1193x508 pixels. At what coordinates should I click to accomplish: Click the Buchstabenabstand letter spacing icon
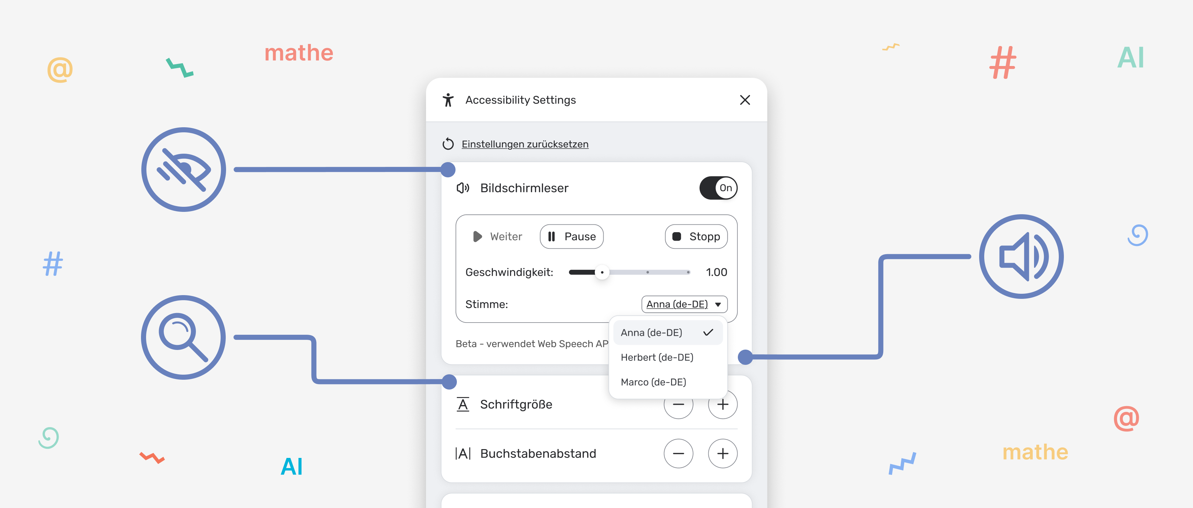pyautogui.click(x=463, y=454)
